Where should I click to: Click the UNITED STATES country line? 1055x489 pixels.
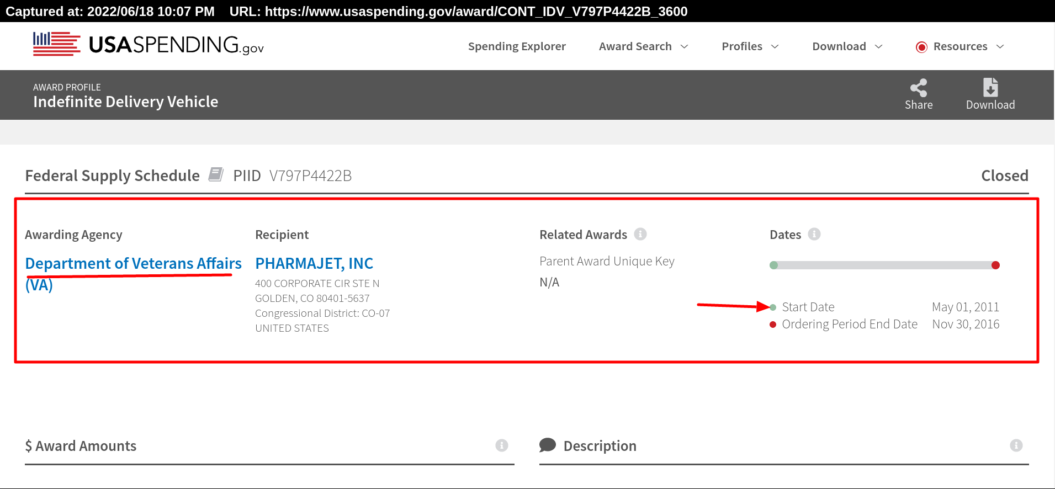click(291, 328)
